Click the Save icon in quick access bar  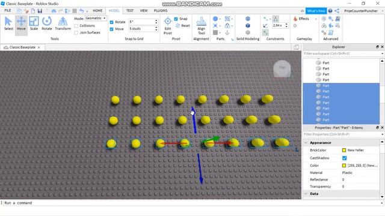(x=40, y=11)
